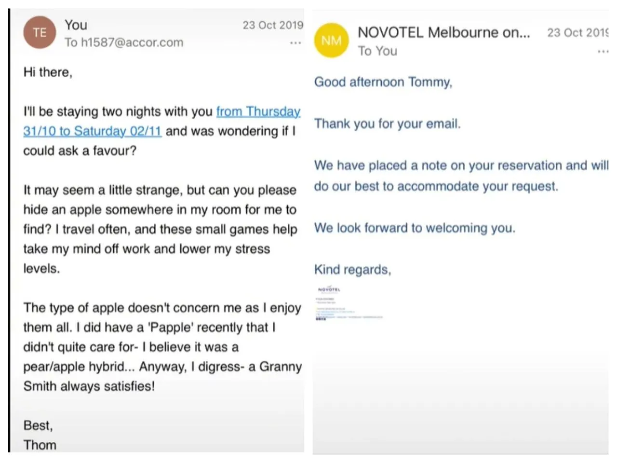Click the "Good afternoon Tommy," greeting
Viewport: 617px width, 463px height.
[383, 82]
